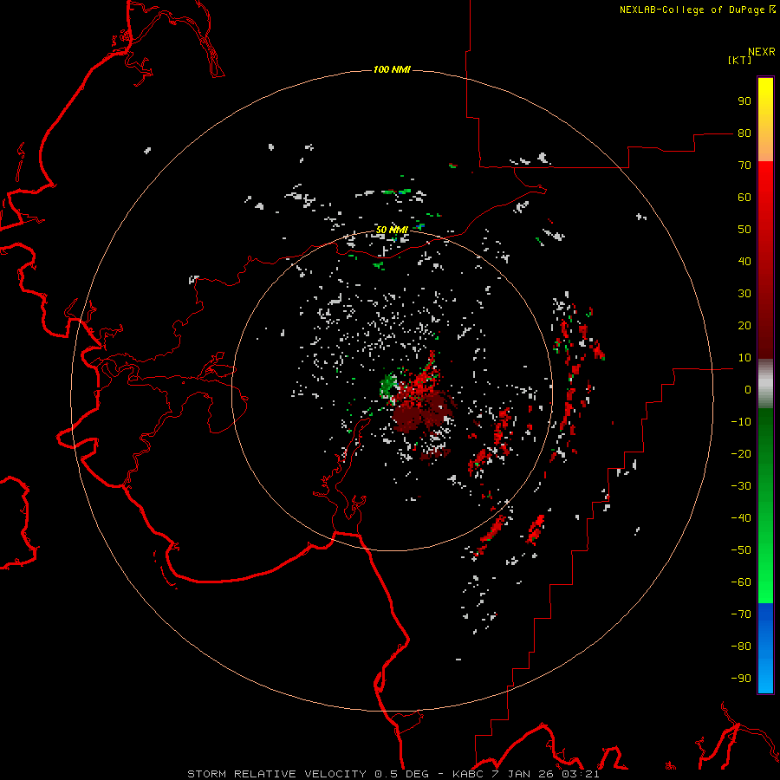780x780 pixels.
Task: Click the 50 NMI range ring label
Action: click(392, 230)
